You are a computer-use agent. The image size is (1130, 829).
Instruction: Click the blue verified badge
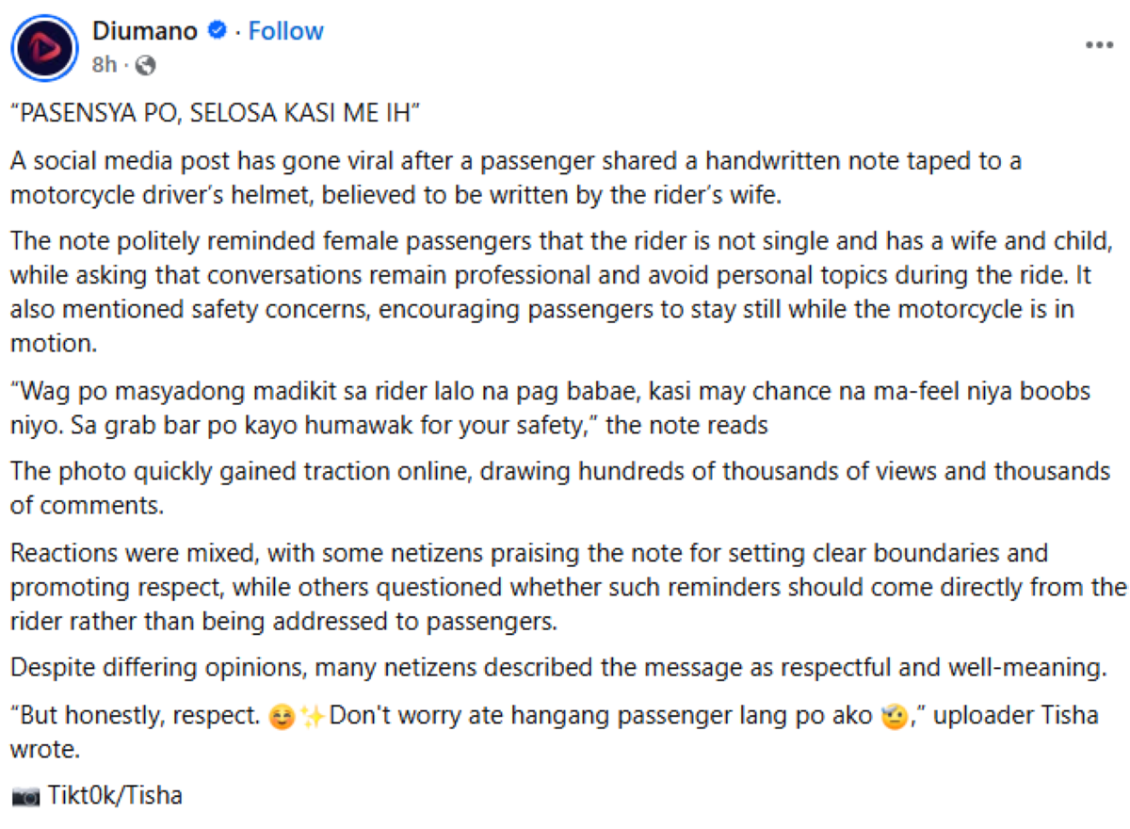[218, 31]
